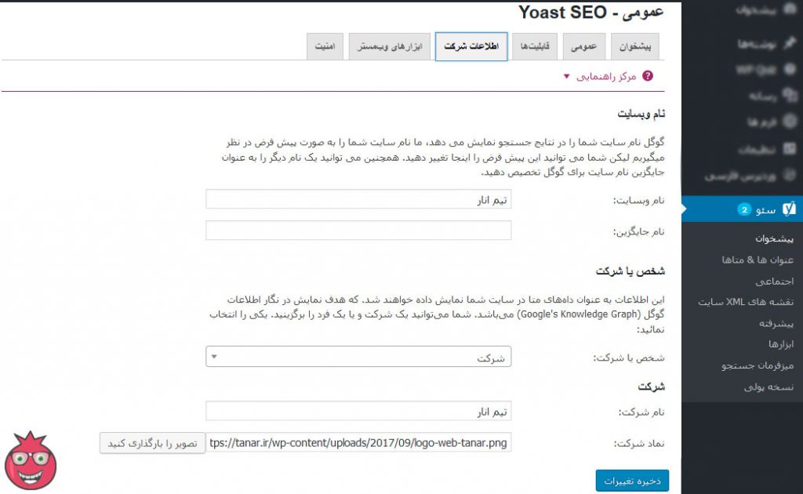Switch to the قابلیت‌ها tab
The height and width of the screenshot is (494, 803).
tap(536, 47)
